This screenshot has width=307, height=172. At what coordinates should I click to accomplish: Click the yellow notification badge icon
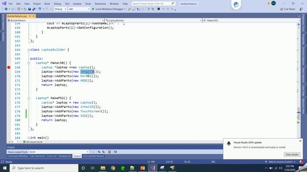269,3
